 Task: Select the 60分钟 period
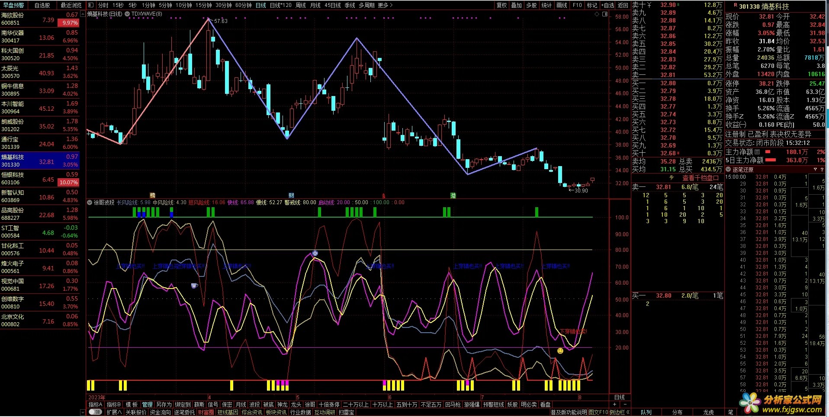[x=244, y=5]
